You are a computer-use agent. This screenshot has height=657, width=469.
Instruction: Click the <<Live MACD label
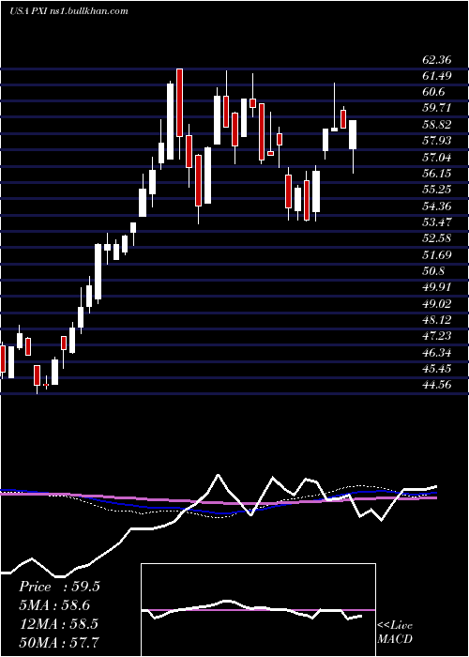[395, 633]
